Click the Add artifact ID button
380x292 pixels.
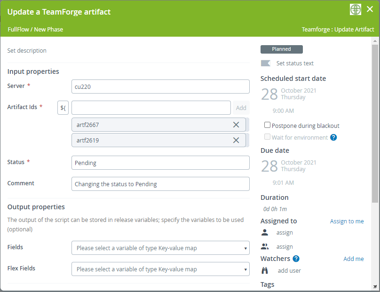click(241, 108)
